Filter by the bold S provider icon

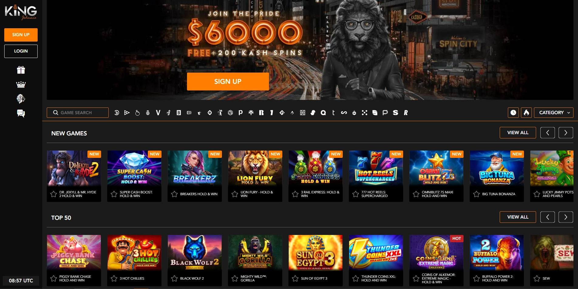[395, 113]
